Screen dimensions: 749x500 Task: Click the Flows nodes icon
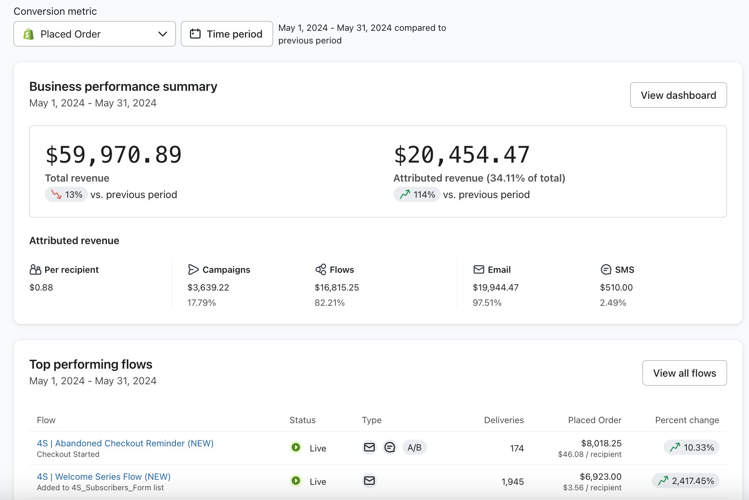coord(321,269)
